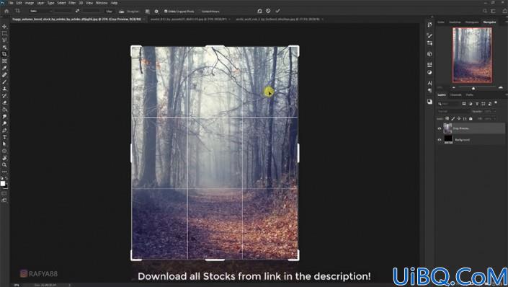Toggle type layer filter in Layers panel
The height and width of the screenshot is (287, 508).
(x=477, y=104)
